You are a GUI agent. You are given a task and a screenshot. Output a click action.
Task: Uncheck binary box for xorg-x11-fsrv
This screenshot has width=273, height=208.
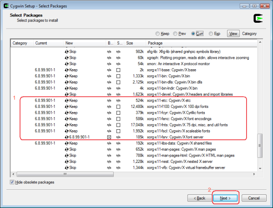click(109, 137)
